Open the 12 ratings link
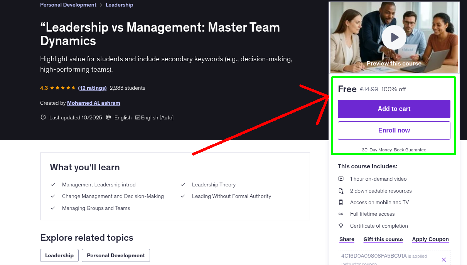This screenshot has height=265, width=467. [92, 88]
